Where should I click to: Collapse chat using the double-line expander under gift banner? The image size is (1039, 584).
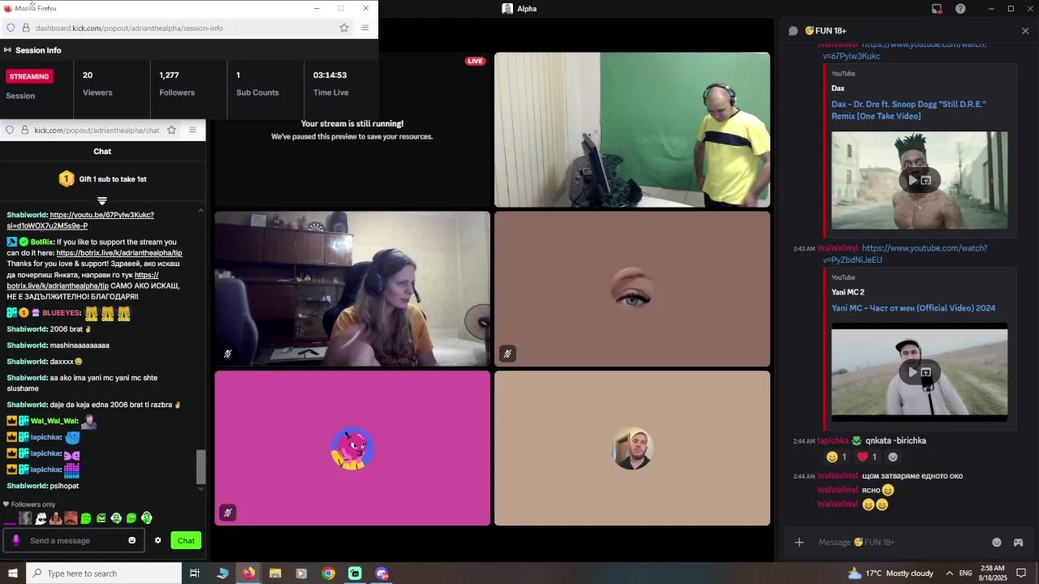[102, 200]
